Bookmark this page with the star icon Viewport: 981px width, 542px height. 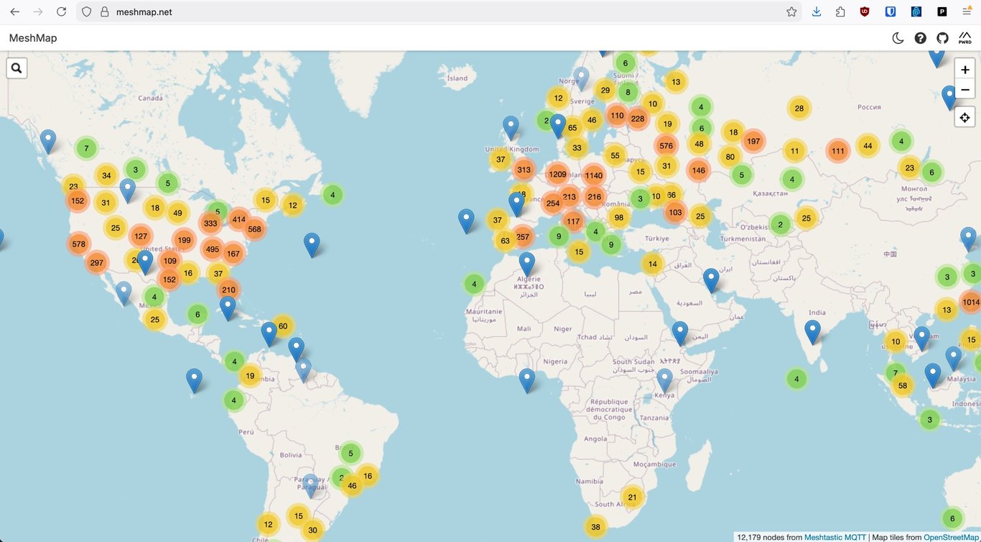pos(791,12)
